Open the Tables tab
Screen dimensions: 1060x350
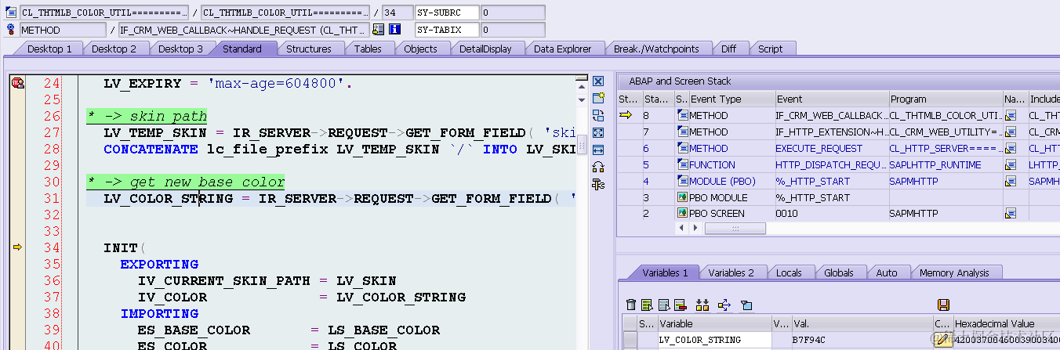pyautogui.click(x=368, y=49)
